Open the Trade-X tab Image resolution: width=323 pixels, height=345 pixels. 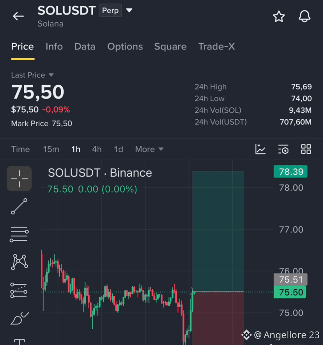217,47
